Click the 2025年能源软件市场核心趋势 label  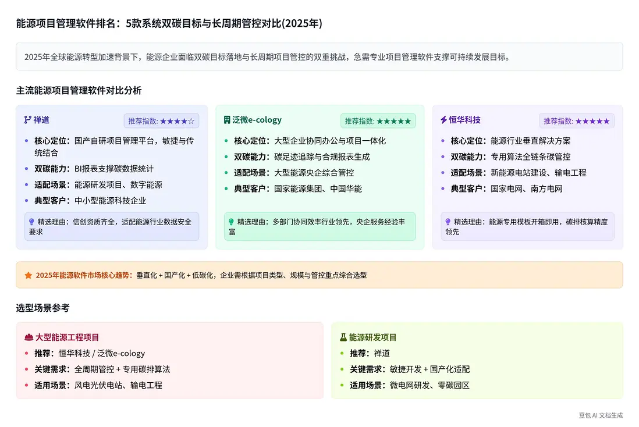coord(84,275)
